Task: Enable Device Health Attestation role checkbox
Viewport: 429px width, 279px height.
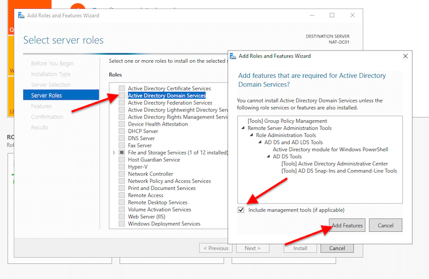Action: click(122, 124)
